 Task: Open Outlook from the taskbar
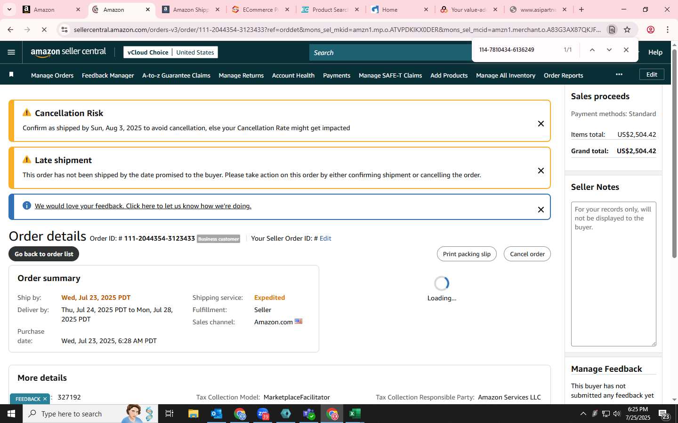coord(217,414)
